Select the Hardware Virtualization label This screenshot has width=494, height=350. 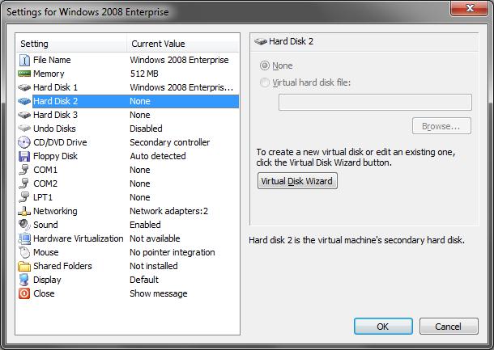[x=79, y=238]
